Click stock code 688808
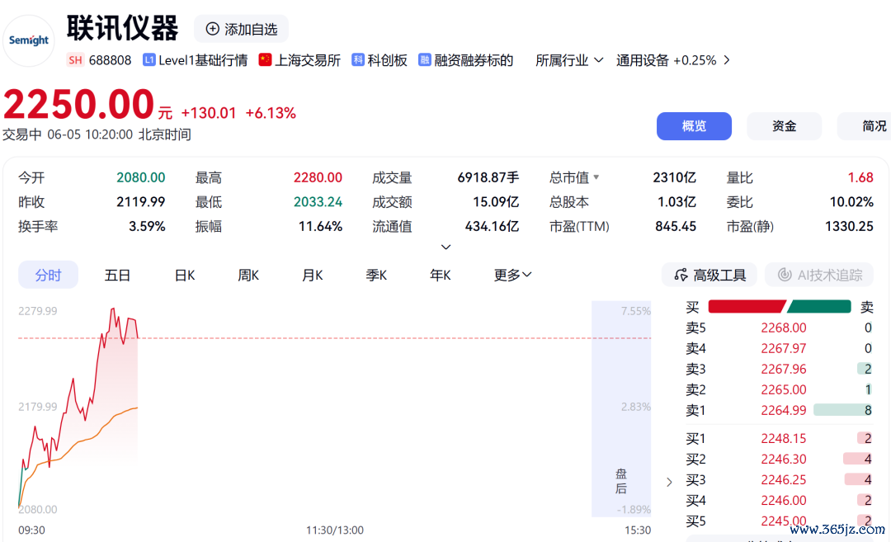The image size is (891, 542). 111,60
